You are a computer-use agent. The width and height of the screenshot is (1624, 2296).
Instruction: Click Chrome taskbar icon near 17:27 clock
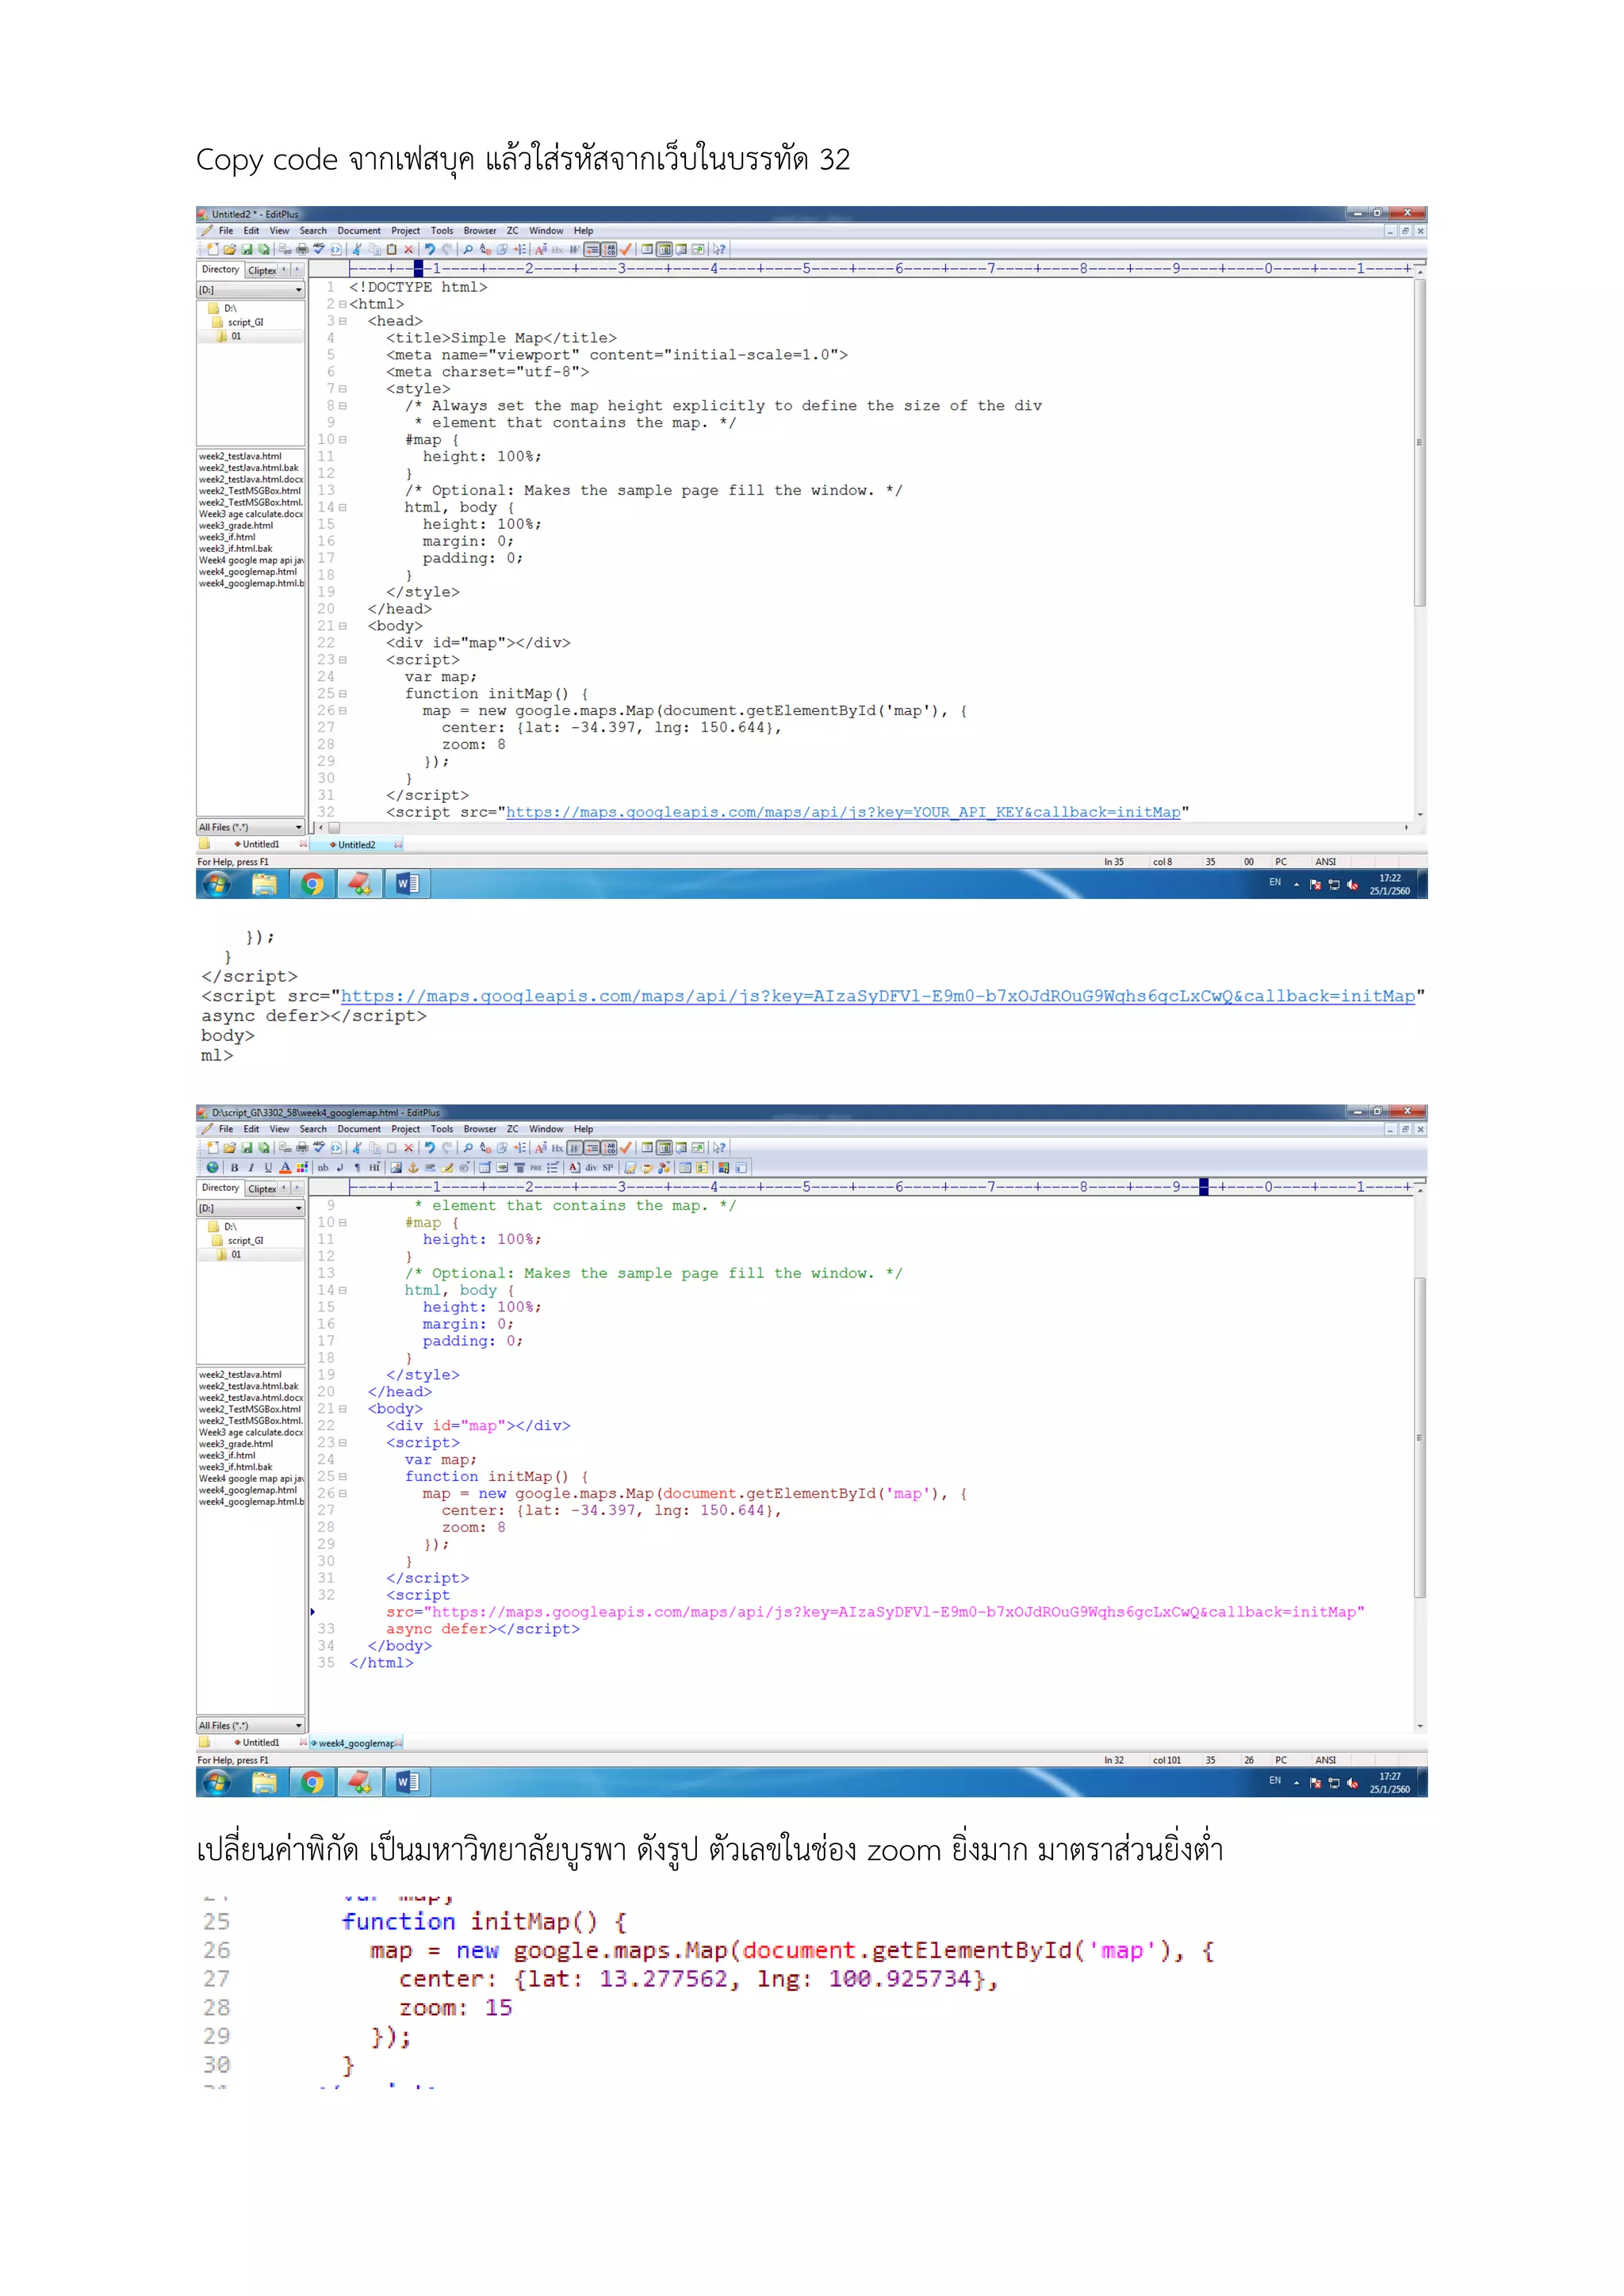point(312,1782)
